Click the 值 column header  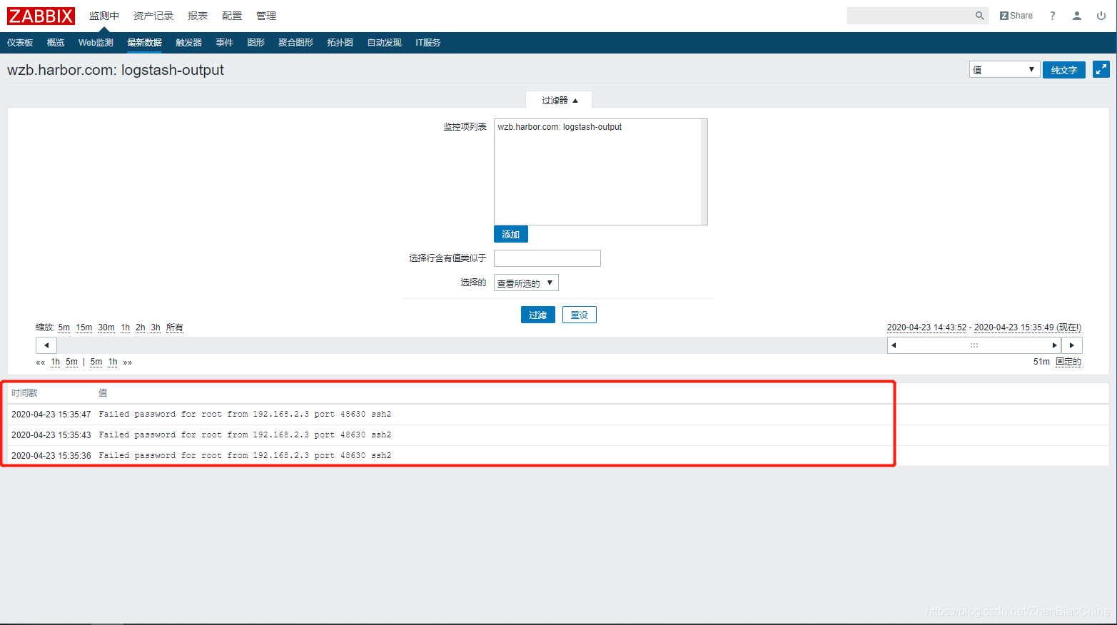pyautogui.click(x=103, y=393)
